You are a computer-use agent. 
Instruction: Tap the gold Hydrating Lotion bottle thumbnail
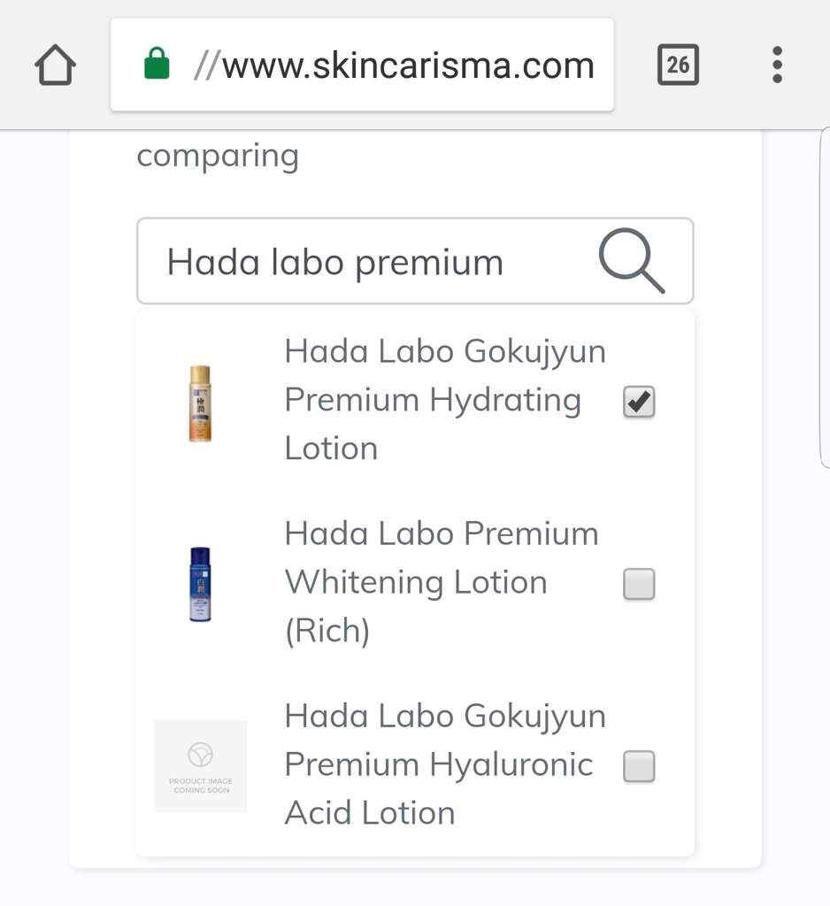coord(200,403)
